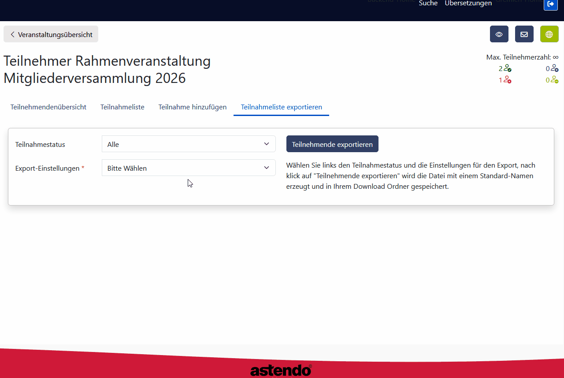The image size is (564, 378).
Task: Click the logout icon top right
Action: click(x=550, y=5)
